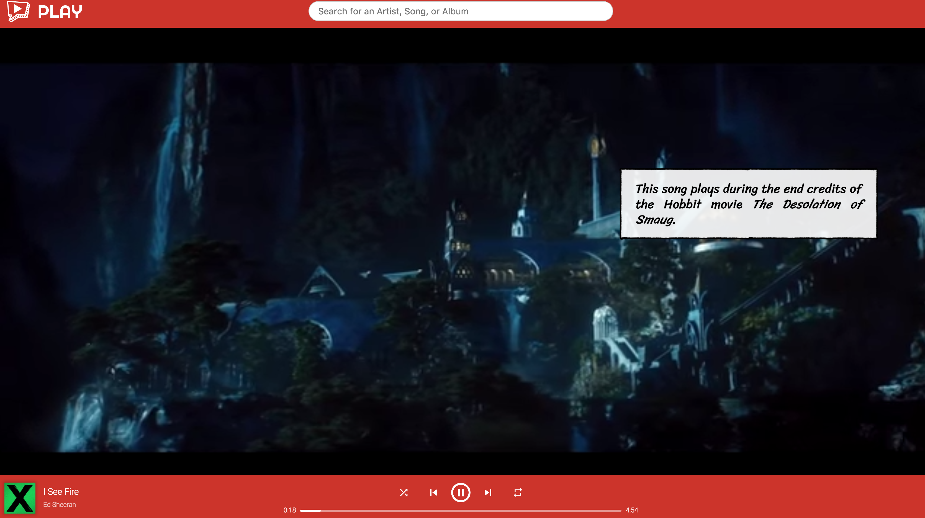Click the Play app logo icon

[x=18, y=11]
